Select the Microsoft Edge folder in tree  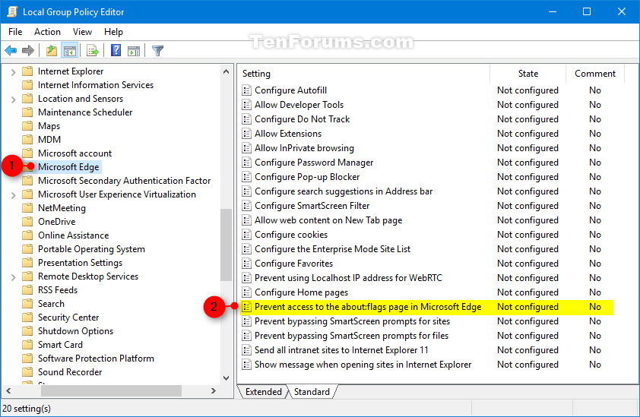68,167
